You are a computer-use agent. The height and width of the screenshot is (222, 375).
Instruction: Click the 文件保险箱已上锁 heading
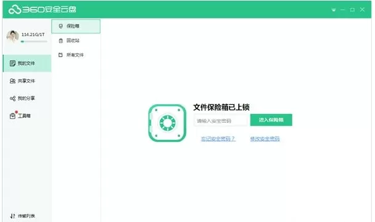tap(221, 107)
